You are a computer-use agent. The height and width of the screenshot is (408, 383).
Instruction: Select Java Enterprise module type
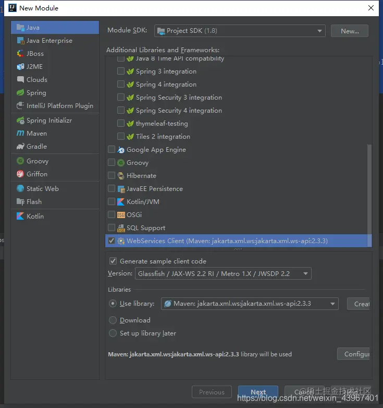coord(55,41)
